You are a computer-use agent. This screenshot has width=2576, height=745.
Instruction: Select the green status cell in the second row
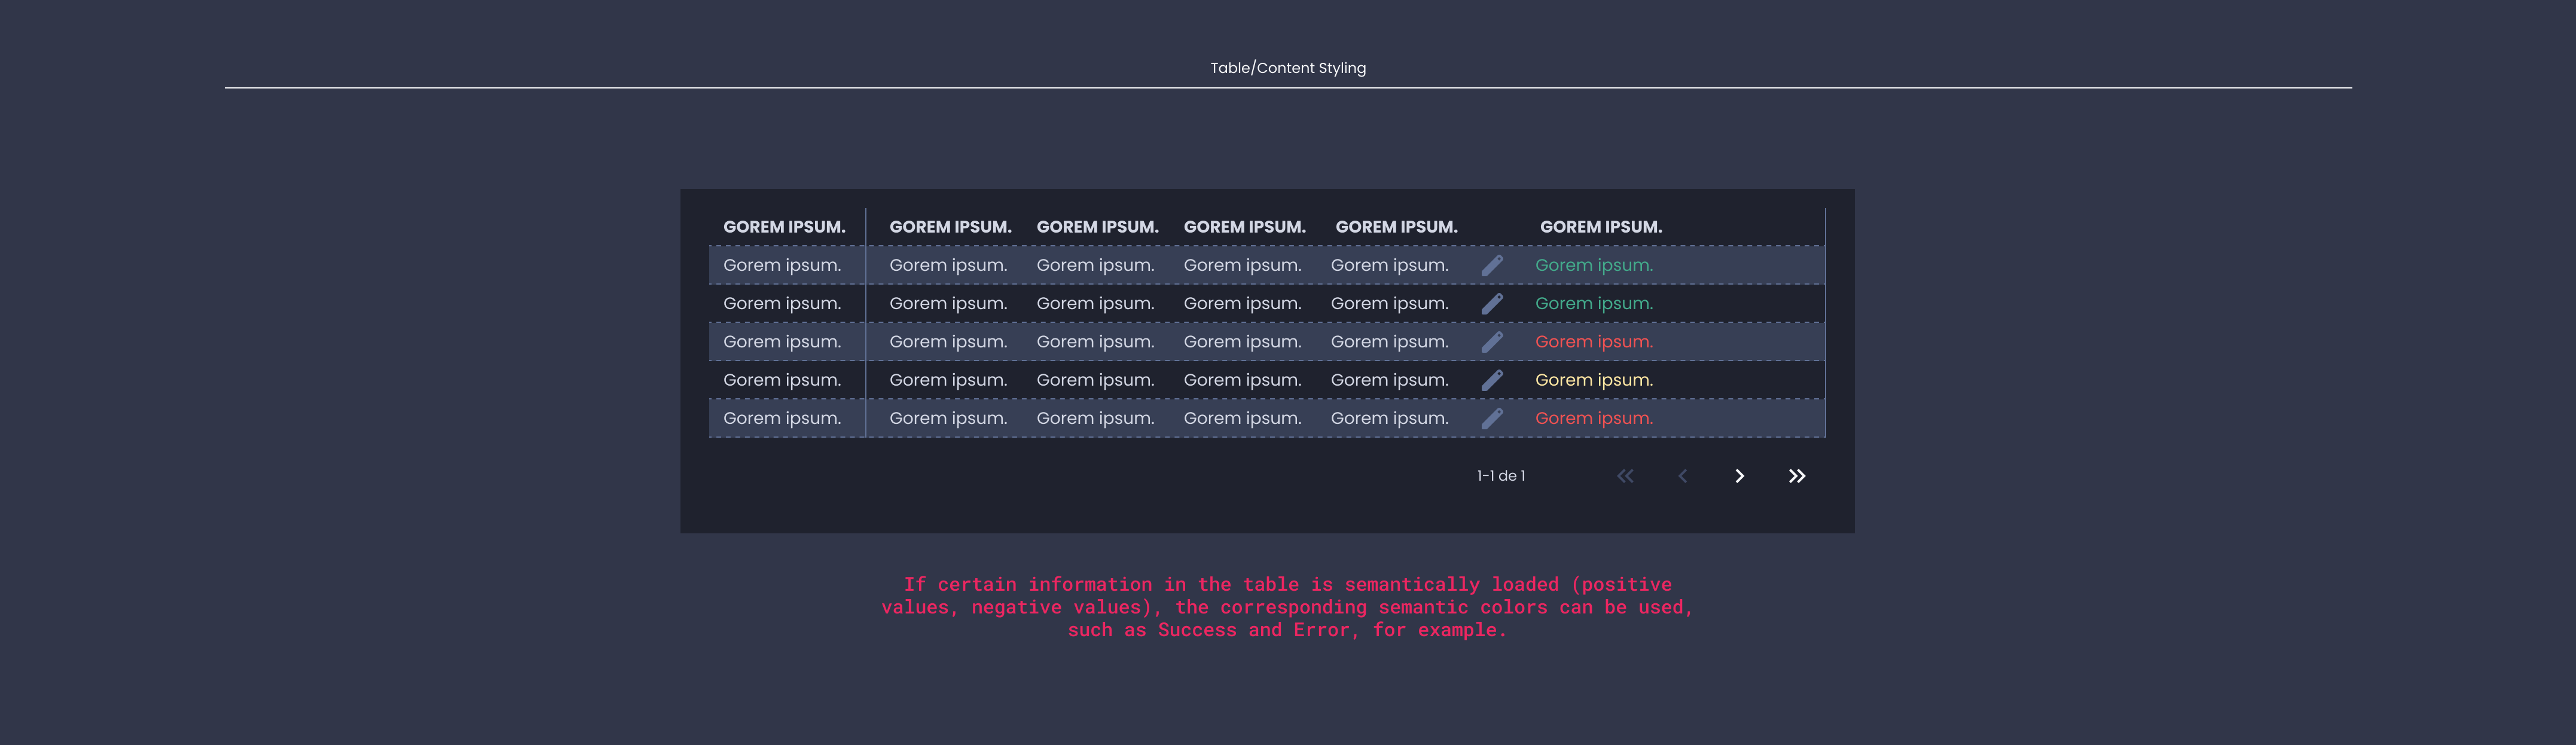(x=1594, y=303)
